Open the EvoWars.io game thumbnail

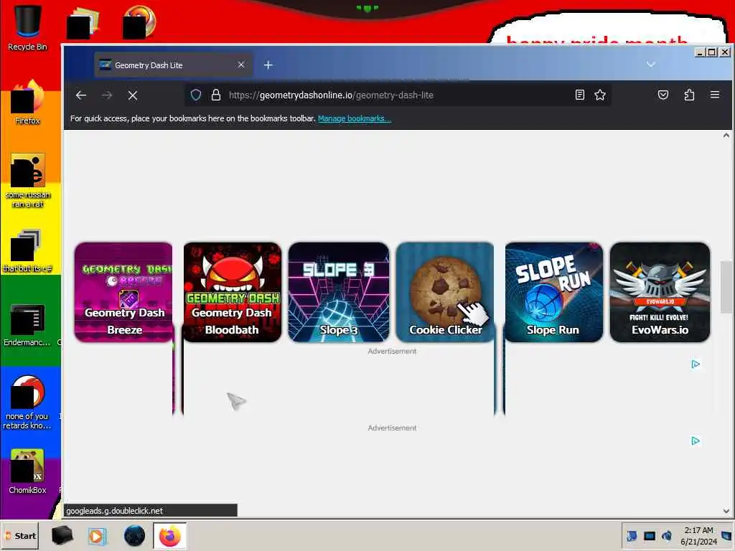pyautogui.click(x=660, y=292)
